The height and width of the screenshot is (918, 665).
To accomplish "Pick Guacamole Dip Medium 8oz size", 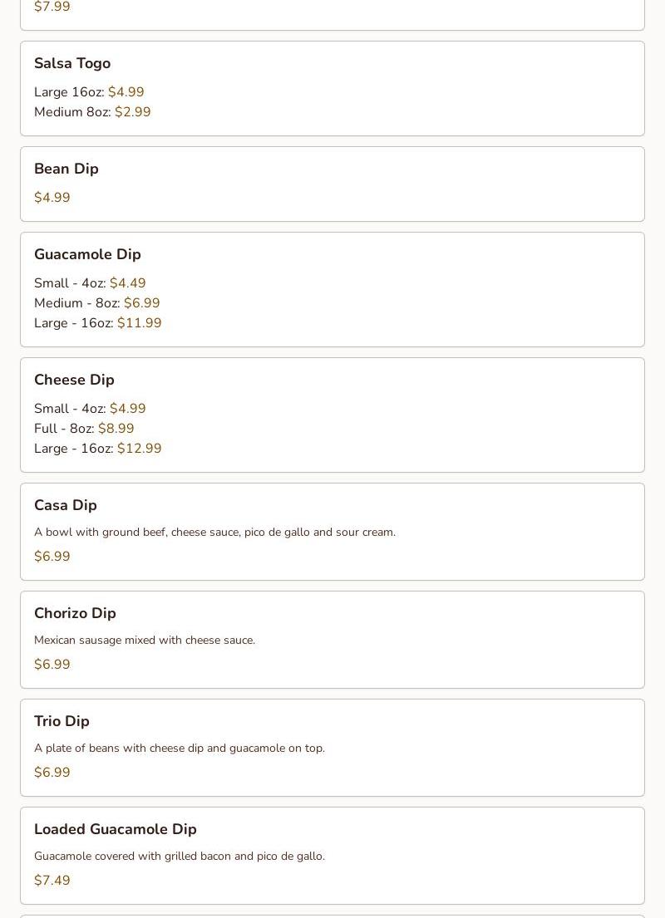I will click(96, 303).
